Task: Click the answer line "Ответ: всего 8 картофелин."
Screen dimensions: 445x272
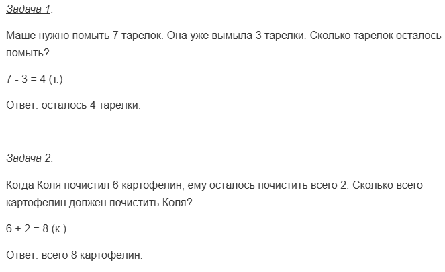Action: 74,255
